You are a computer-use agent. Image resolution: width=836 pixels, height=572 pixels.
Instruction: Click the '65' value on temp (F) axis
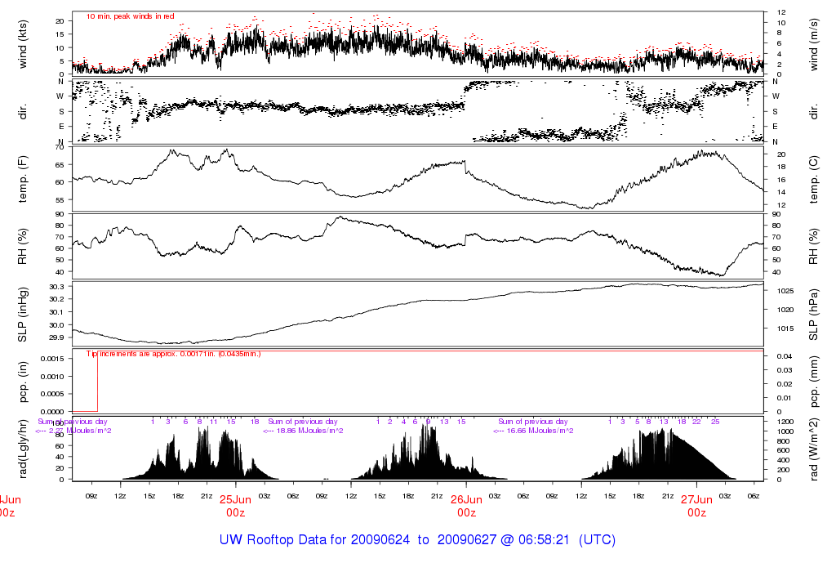coord(60,165)
